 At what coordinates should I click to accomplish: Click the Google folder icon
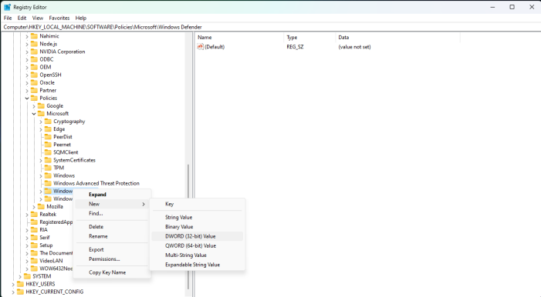point(41,105)
